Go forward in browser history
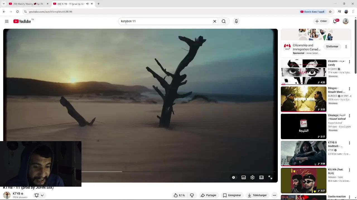This screenshot has width=357, height=200. point(11,12)
